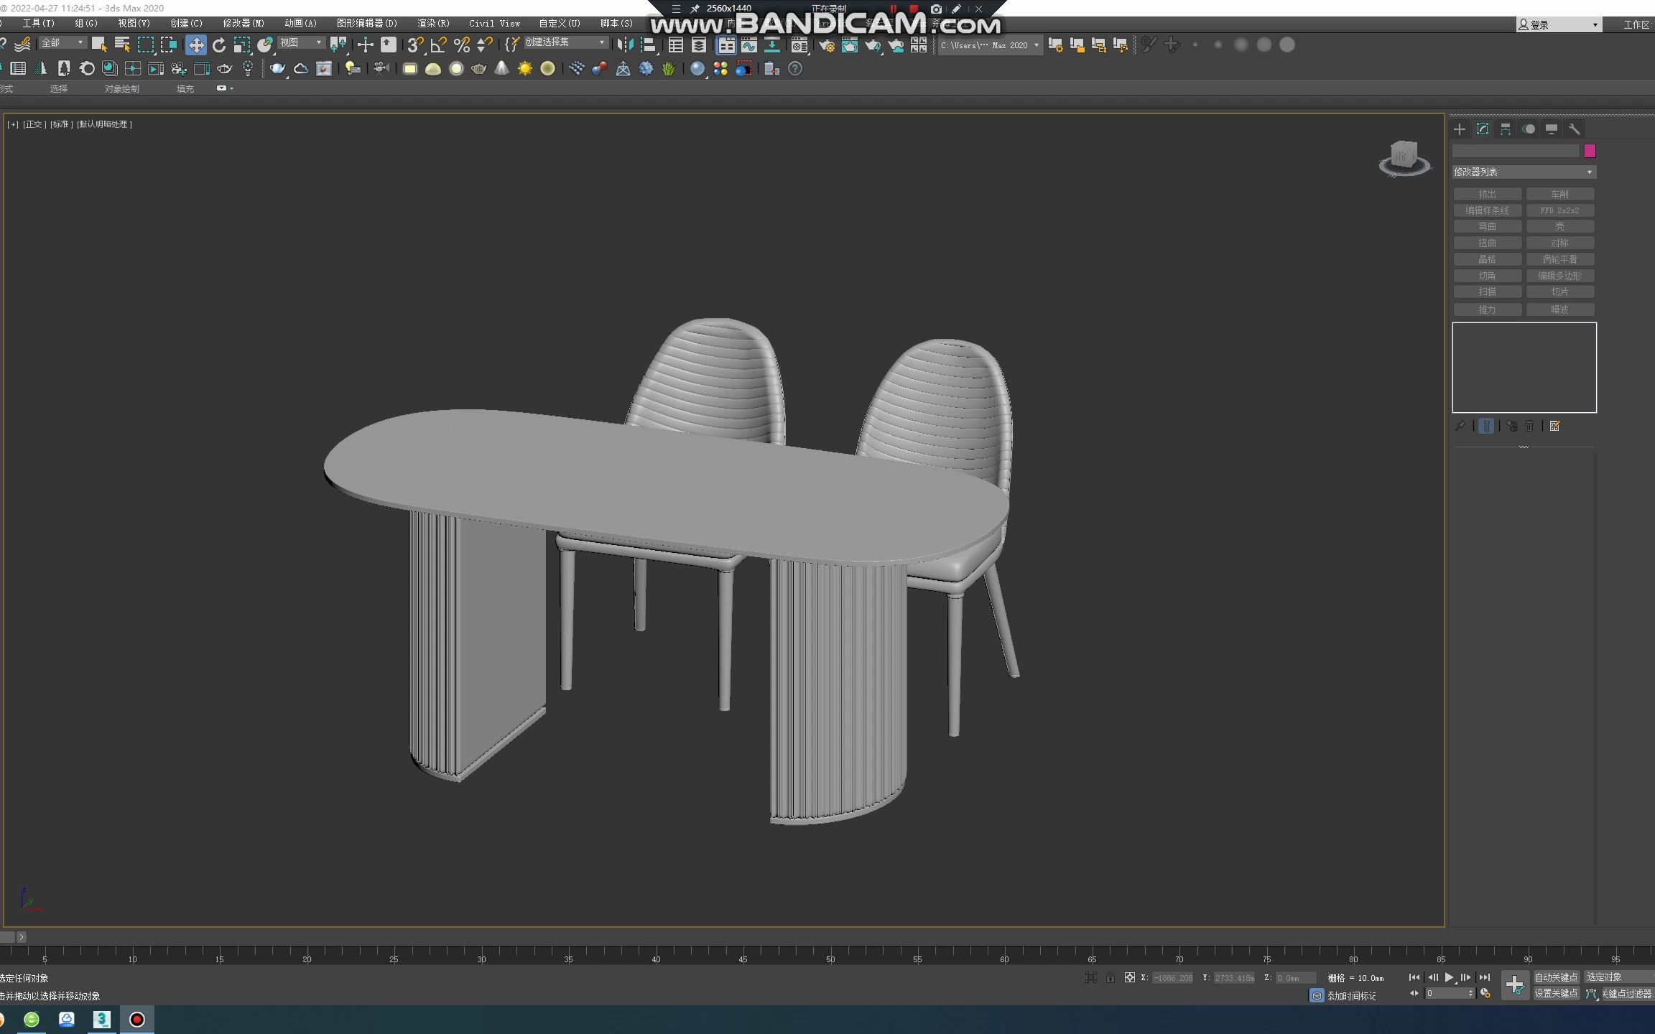Open the 创建(C) menu
The height and width of the screenshot is (1034, 1655).
[187, 24]
